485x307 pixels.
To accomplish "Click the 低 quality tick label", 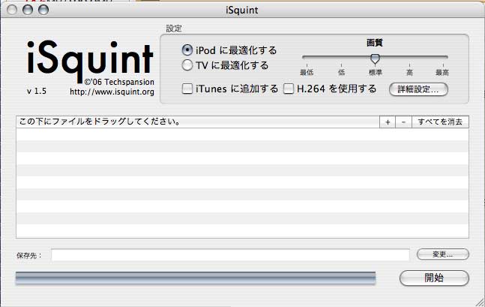I will point(341,72).
